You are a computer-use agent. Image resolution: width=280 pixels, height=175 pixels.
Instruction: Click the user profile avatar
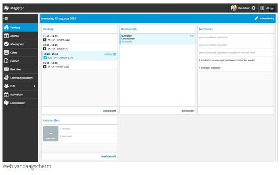(x=234, y=8)
